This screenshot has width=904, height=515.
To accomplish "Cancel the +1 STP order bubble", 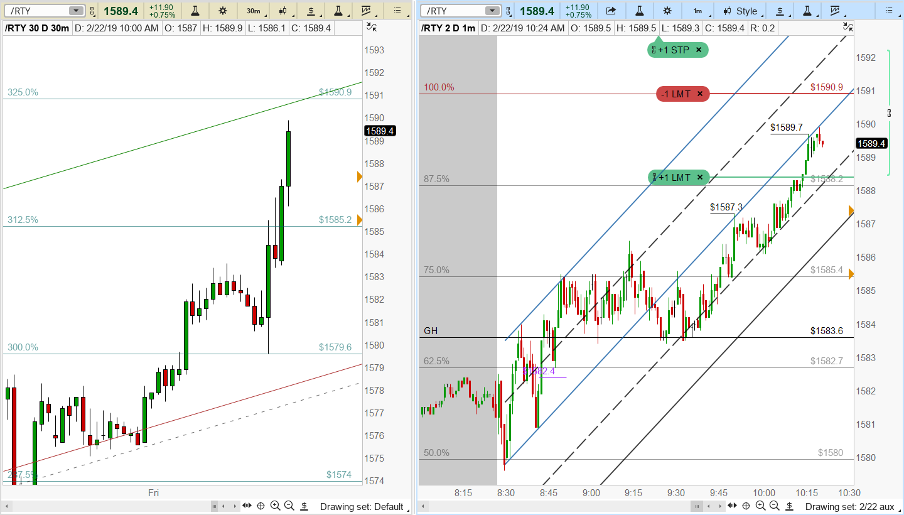I will click(699, 50).
